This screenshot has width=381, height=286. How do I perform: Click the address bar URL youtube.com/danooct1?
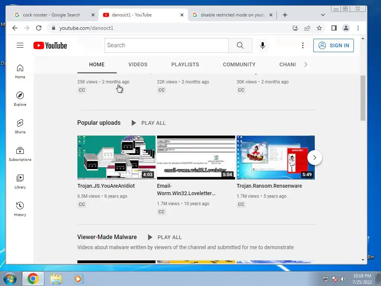coord(86,28)
